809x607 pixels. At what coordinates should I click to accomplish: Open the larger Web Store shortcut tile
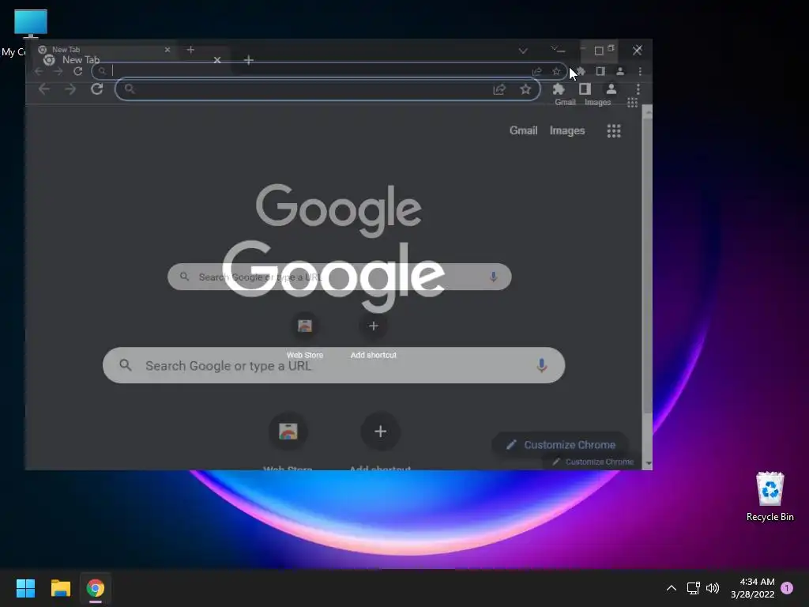[288, 432]
